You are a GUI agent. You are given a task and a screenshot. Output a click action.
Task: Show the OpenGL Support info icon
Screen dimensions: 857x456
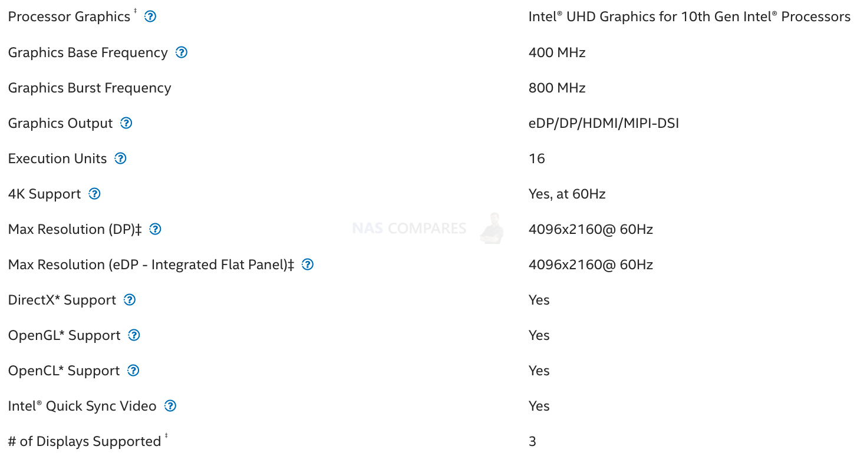(x=134, y=335)
